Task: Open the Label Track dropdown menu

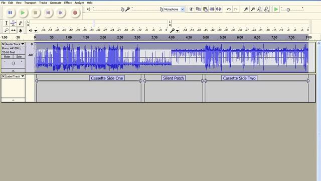Action: [15, 76]
